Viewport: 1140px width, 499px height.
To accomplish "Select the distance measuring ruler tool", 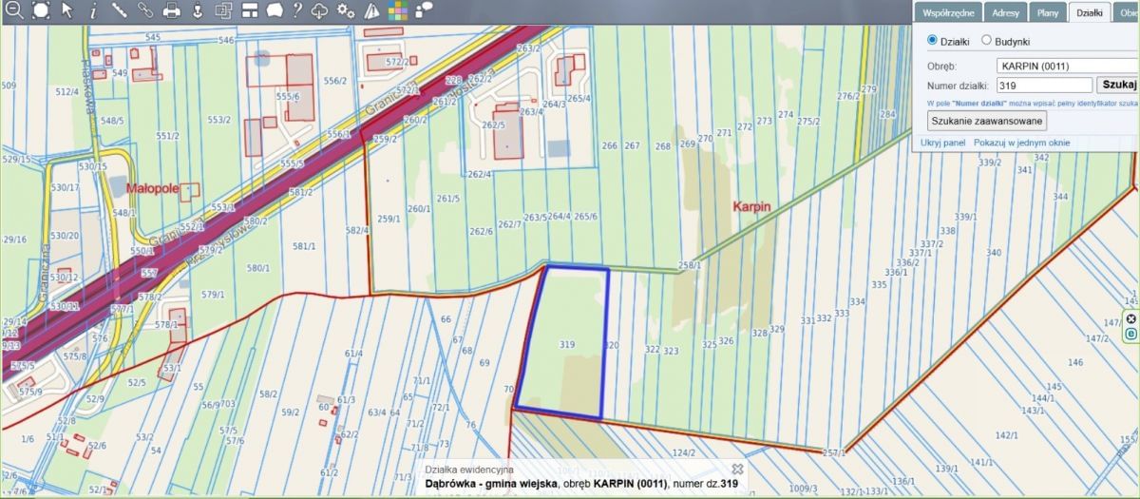I will pyautogui.click(x=119, y=11).
